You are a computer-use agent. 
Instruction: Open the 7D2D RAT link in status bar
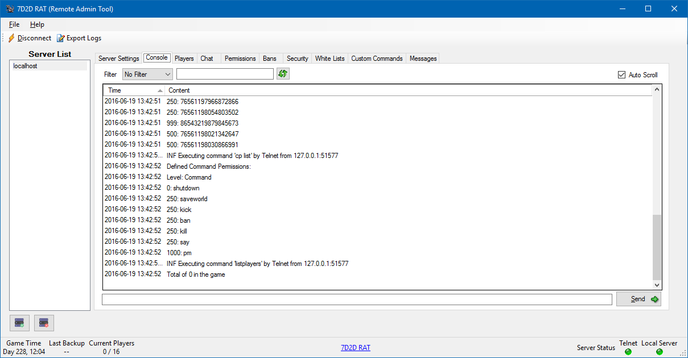(x=355, y=348)
